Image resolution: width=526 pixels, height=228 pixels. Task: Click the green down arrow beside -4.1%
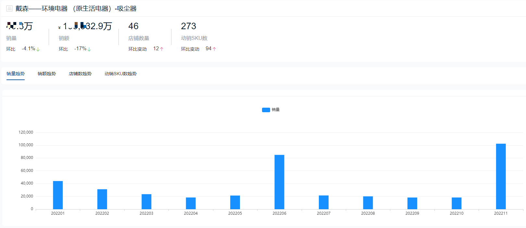[38, 49]
